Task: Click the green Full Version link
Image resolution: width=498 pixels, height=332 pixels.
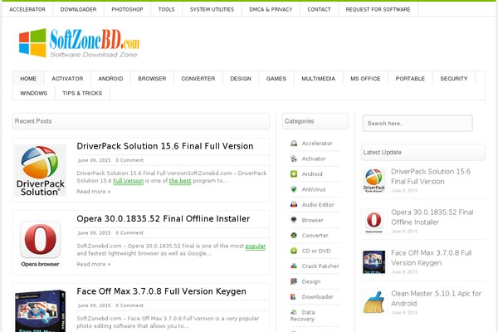Action: (129, 181)
